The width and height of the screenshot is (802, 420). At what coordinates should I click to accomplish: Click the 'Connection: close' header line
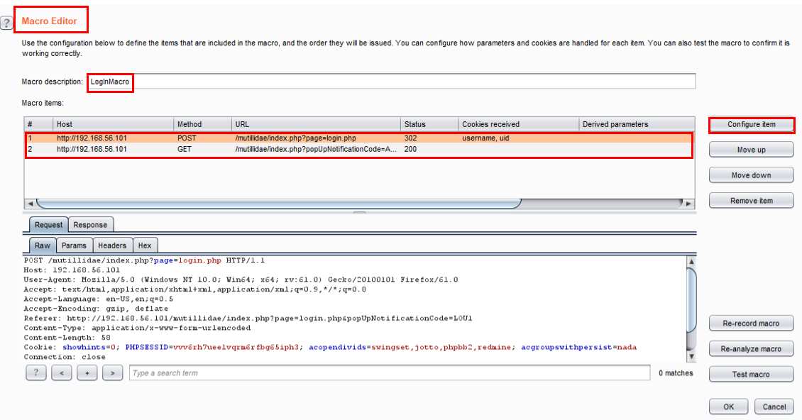(x=65, y=357)
